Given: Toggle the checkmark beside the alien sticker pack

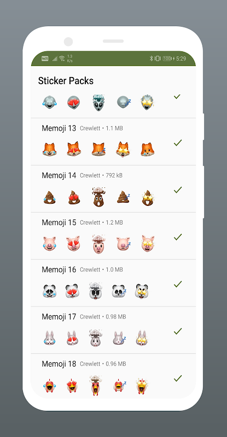Looking at the screenshot, I should pos(177,97).
